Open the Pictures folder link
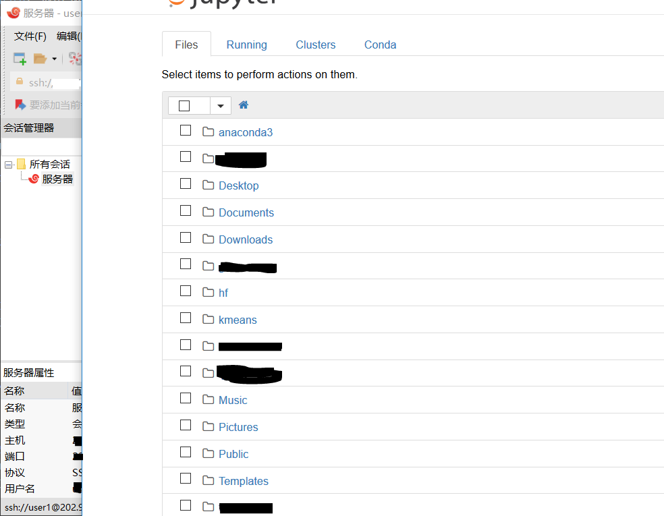Image resolution: width=664 pixels, height=516 pixels. pyautogui.click(x=238, y=427)
